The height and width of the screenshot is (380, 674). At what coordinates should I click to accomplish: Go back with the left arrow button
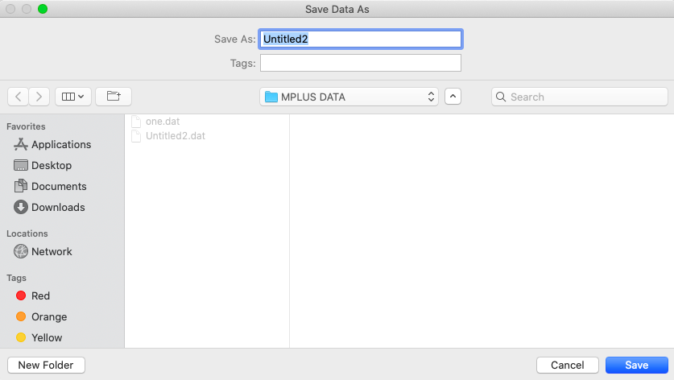coord(18,97)
